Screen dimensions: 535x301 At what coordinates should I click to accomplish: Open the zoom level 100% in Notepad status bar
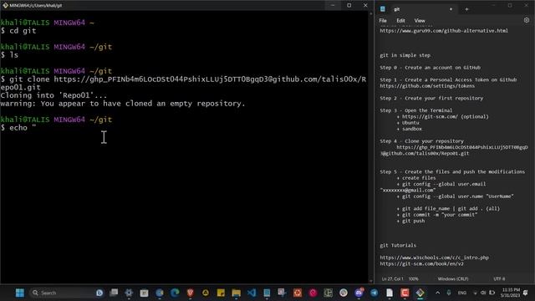413,278
